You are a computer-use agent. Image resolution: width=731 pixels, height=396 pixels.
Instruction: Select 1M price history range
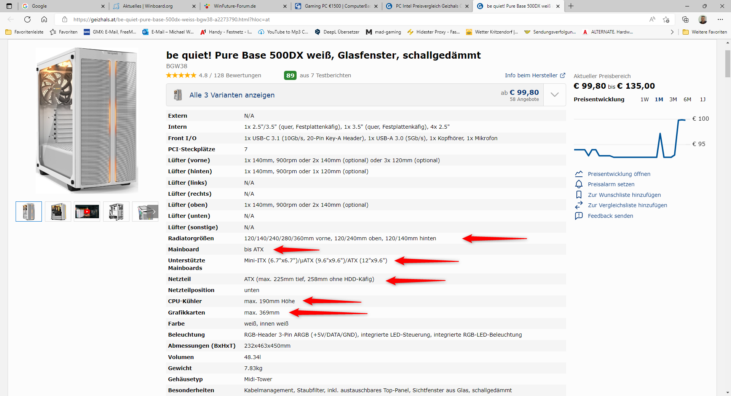pos(659,99)
